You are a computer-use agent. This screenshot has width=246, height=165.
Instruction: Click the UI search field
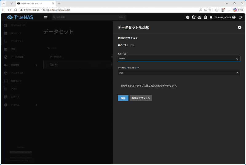89,17
